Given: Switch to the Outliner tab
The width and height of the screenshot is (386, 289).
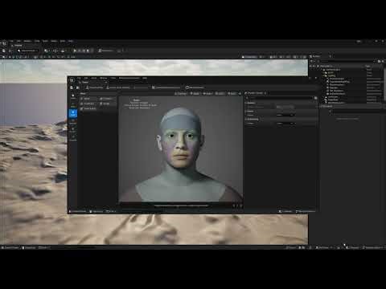Looking at the screenshot, I should tap(316, 56).
